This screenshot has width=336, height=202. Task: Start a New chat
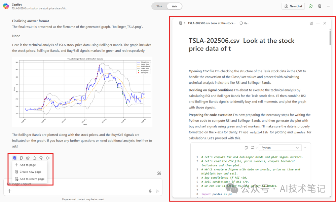(293, 6)
